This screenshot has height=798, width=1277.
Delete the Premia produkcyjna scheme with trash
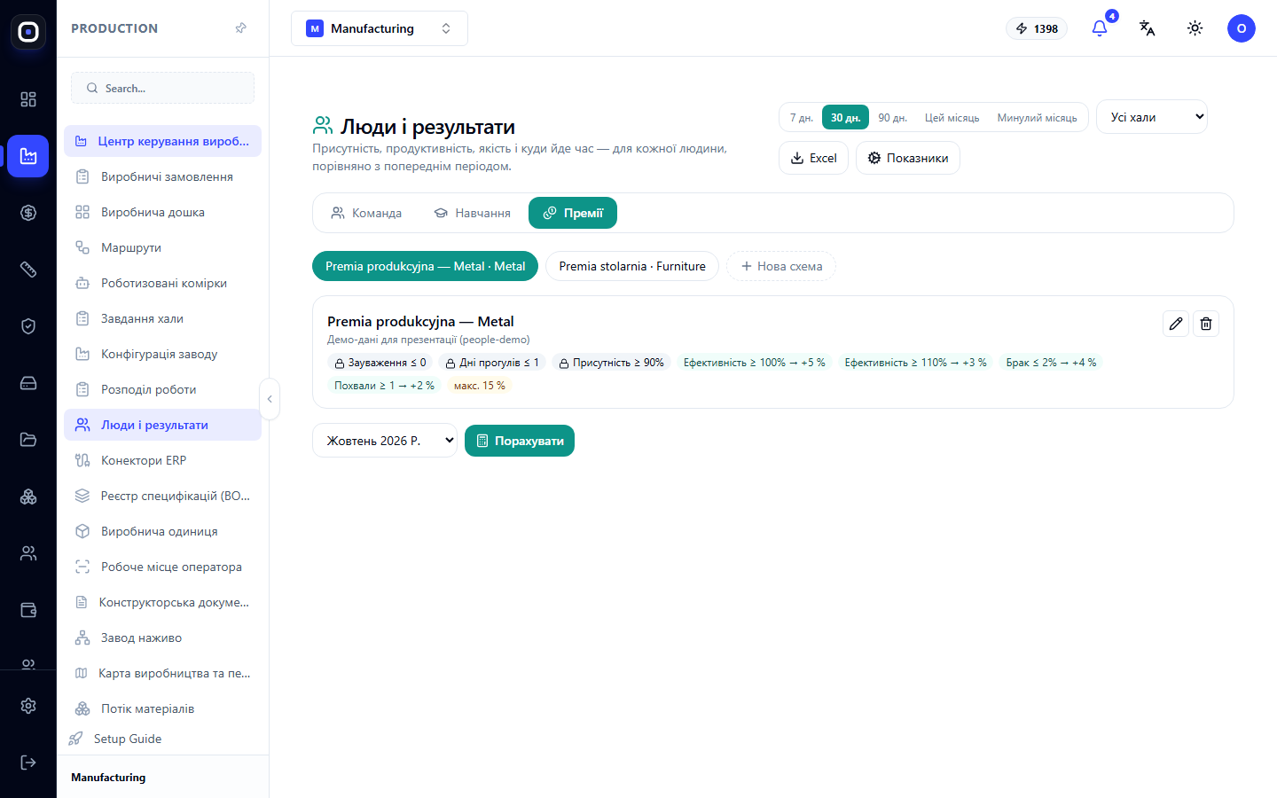(1206, 324)
